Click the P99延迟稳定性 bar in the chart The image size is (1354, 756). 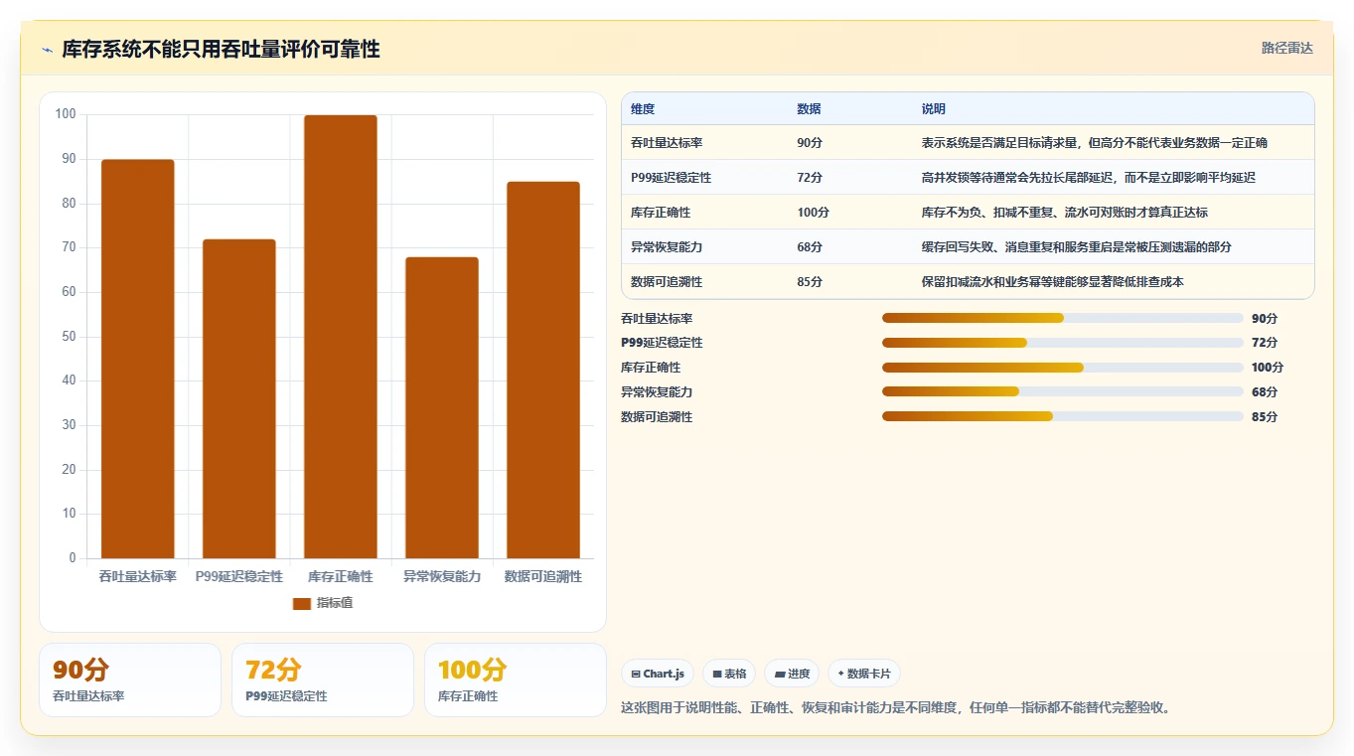(x=239, y=398)
